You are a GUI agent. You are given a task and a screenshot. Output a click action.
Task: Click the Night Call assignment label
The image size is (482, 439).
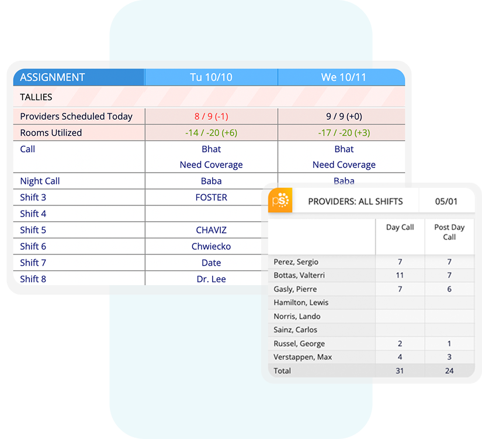(x=40, y=181)
